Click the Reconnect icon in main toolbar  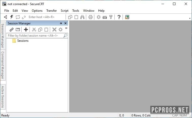click(x=18, y=17)
